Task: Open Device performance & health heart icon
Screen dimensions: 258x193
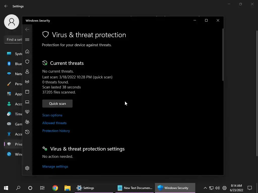Action: click(x=27, y=112)
